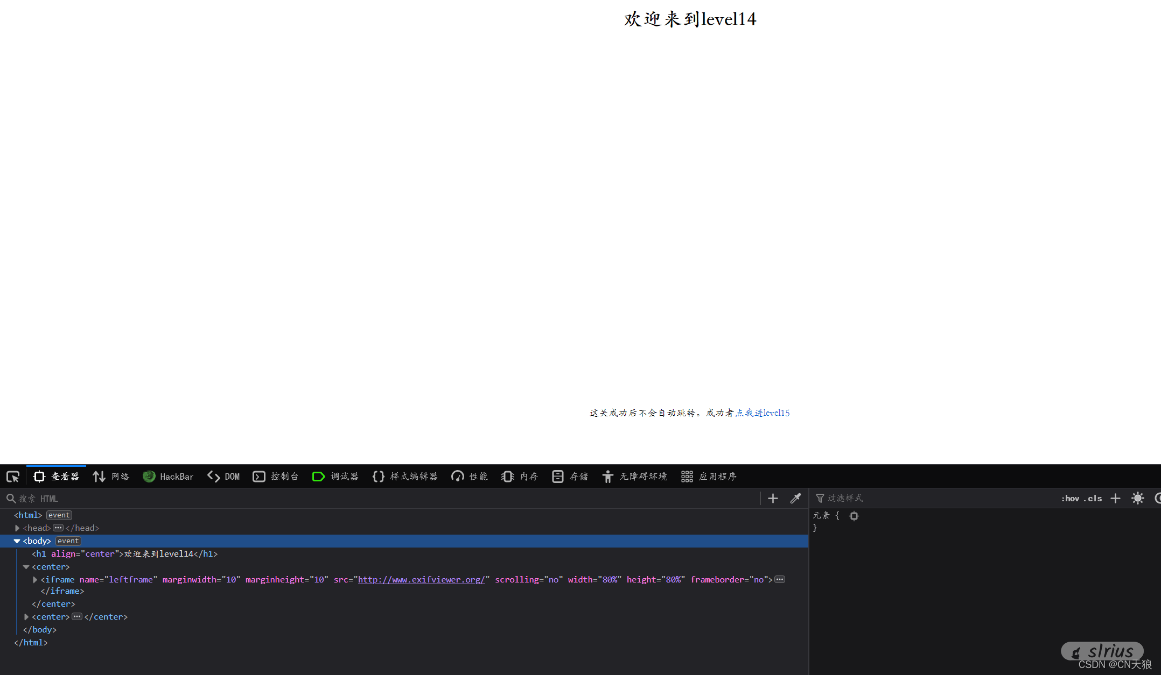Expand the second <center> element
This screenshot has height=675, width=1161.
tap(26, 616)
